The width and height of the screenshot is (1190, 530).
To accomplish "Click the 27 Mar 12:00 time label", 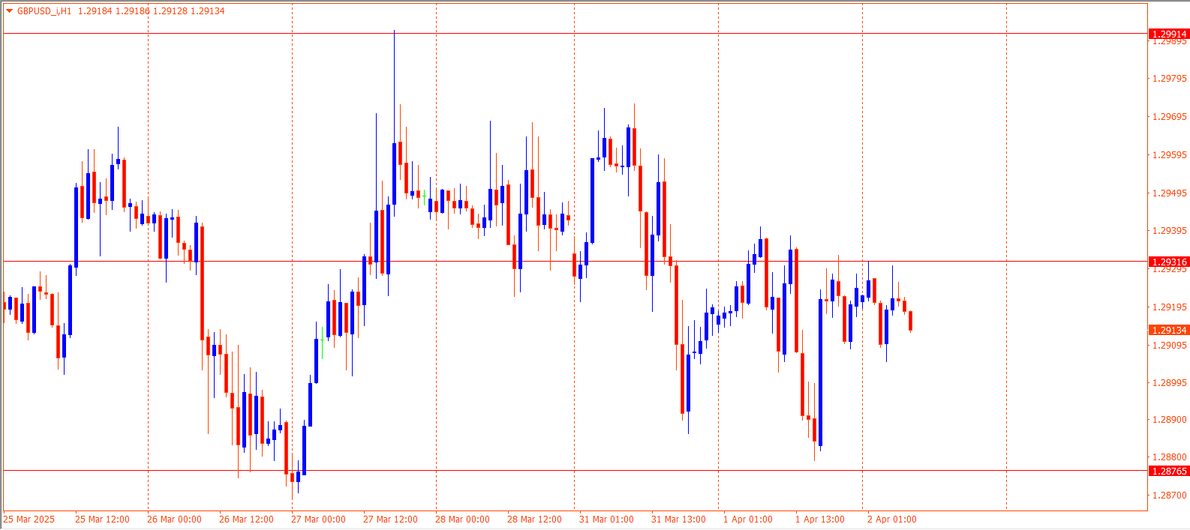I will pyautogui.click(x=390, y=520).
